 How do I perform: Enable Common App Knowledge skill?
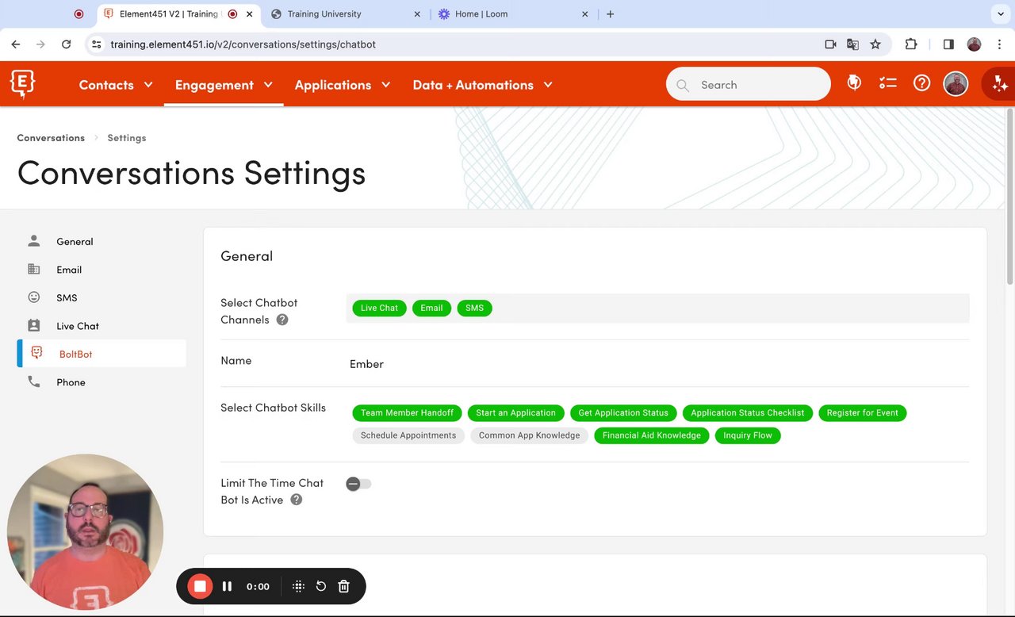coord(529,435)
